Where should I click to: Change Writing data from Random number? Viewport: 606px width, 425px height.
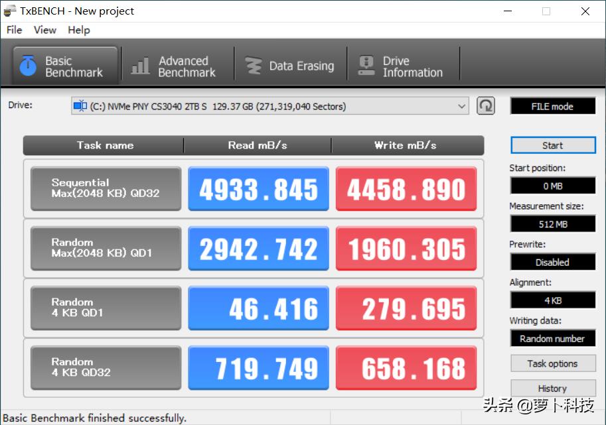(x=552, y=338)
